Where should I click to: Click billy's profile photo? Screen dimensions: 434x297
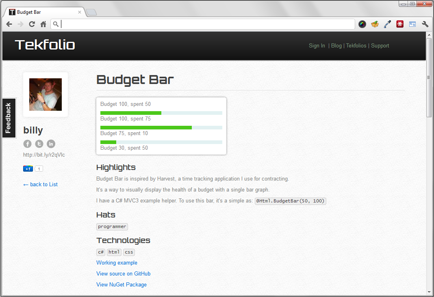coord(46,95)
